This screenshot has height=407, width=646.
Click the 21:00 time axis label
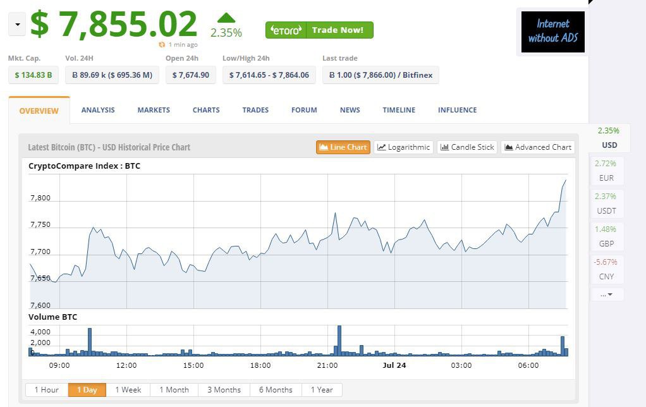pos(327,365)
